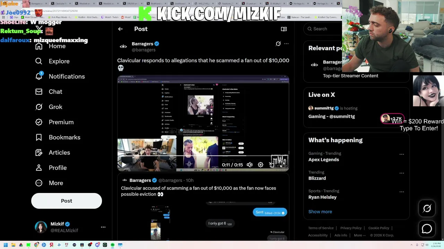Open @barragers handle link

pos(144,50)
